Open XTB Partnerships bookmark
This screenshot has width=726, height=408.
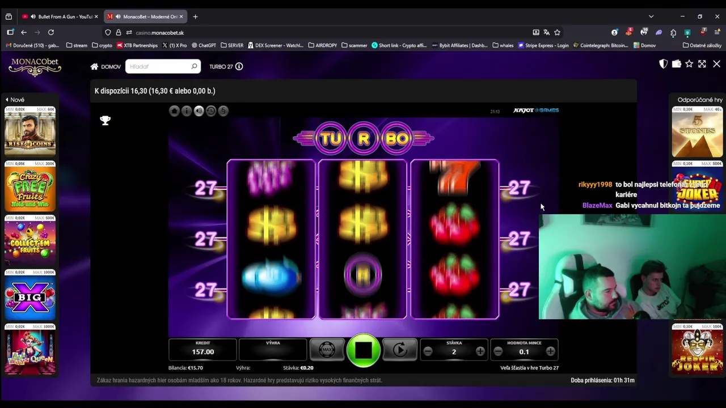pyautogui.click(x=137, y=45)
